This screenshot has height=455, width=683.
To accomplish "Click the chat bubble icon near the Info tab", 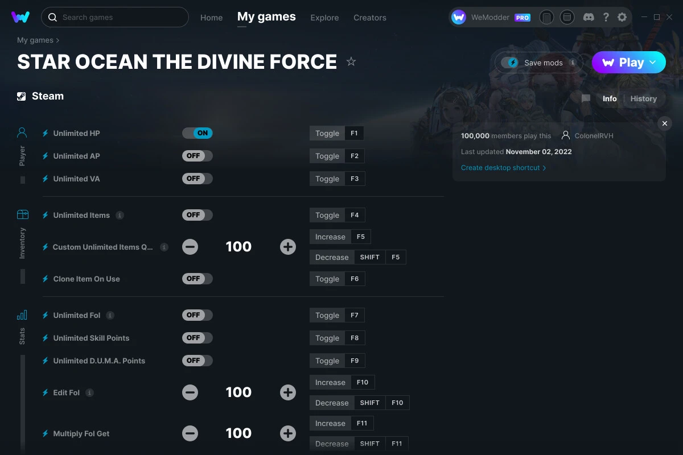I will tap(585, 98).
